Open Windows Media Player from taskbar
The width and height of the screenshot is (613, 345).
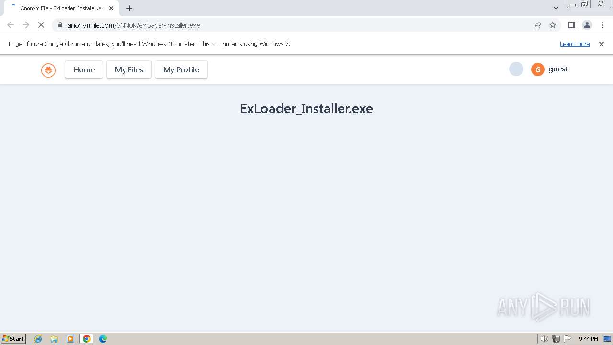point(70,339)
